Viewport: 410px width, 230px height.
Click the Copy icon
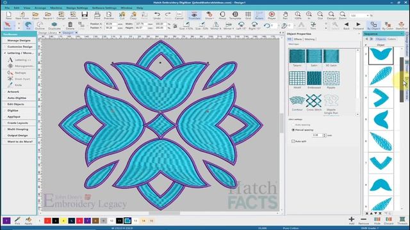tap(133, 15)
